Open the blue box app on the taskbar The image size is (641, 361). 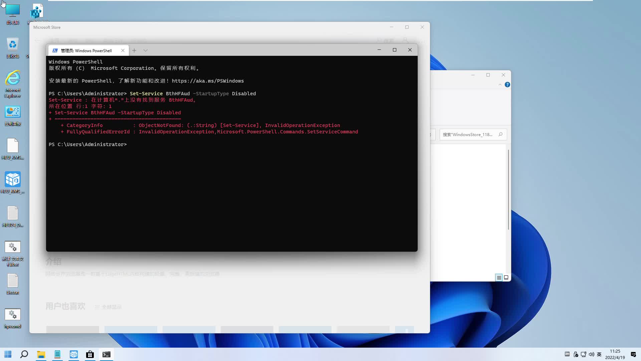point(73,354)
